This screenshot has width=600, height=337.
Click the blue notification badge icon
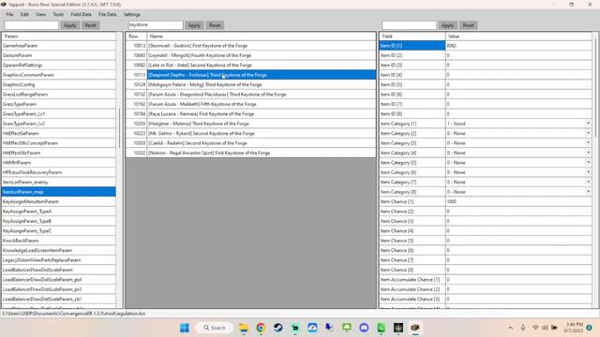click(590, 328)
